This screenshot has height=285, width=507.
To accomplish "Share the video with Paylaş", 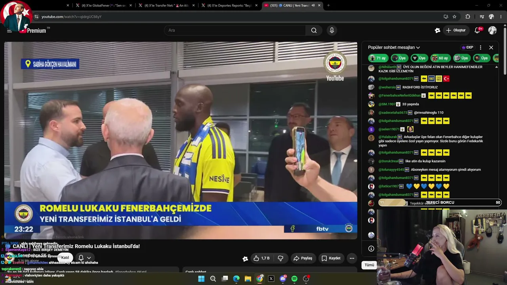I will (x=303, y=258).
